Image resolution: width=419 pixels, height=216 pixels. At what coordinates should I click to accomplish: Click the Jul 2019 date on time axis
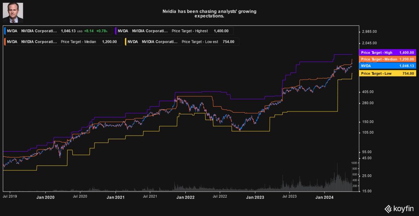click(x=10, y=197)
